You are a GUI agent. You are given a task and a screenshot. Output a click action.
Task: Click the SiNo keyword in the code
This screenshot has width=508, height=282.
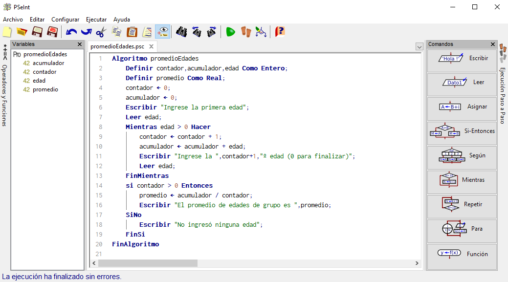click(133, 215)
